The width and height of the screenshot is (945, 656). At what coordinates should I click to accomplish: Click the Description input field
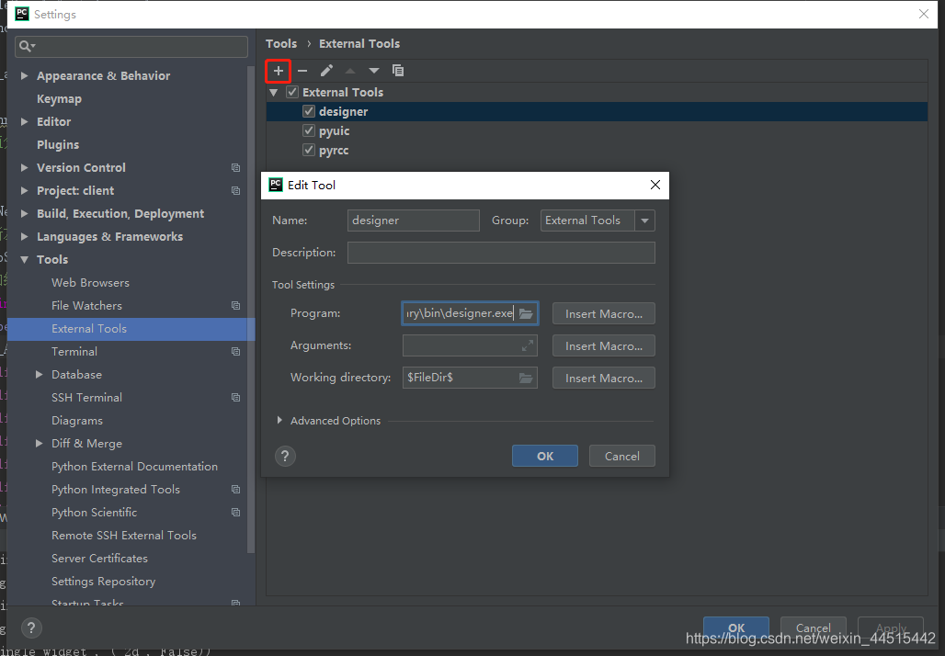pyautogui.click(x=501, y=253)
